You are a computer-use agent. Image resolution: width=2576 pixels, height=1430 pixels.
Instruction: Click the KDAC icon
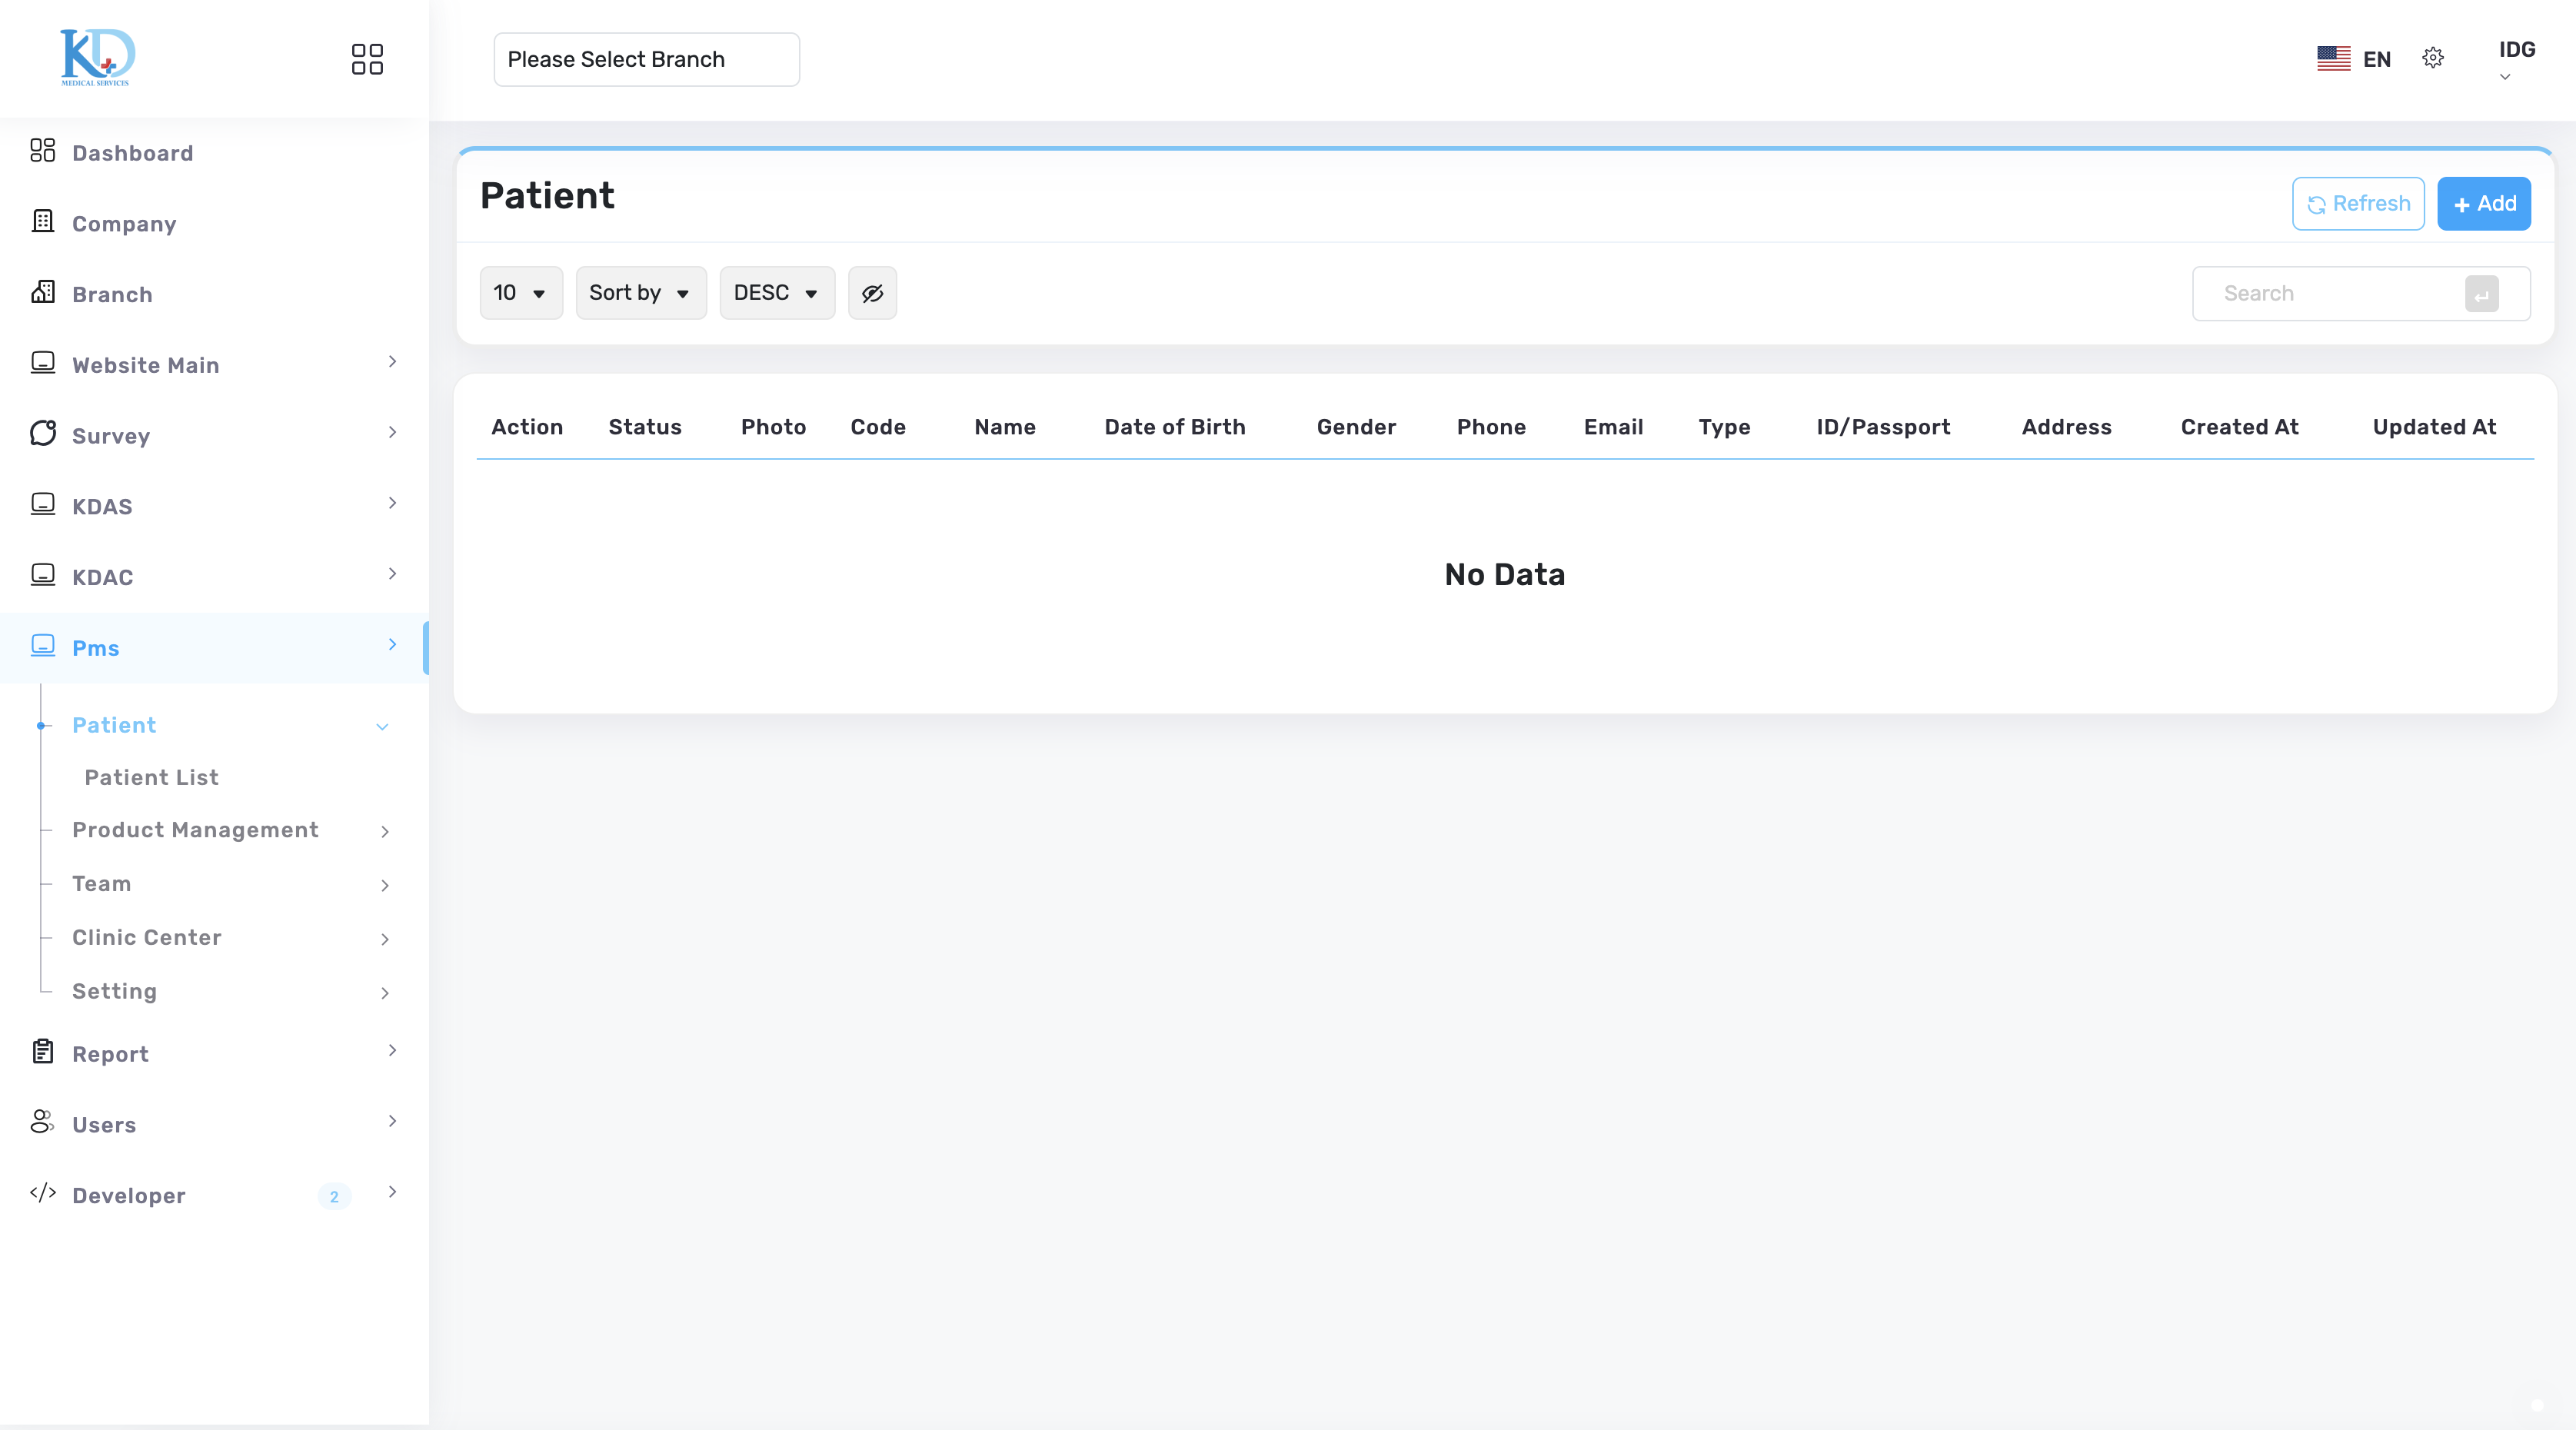(42, 575)
